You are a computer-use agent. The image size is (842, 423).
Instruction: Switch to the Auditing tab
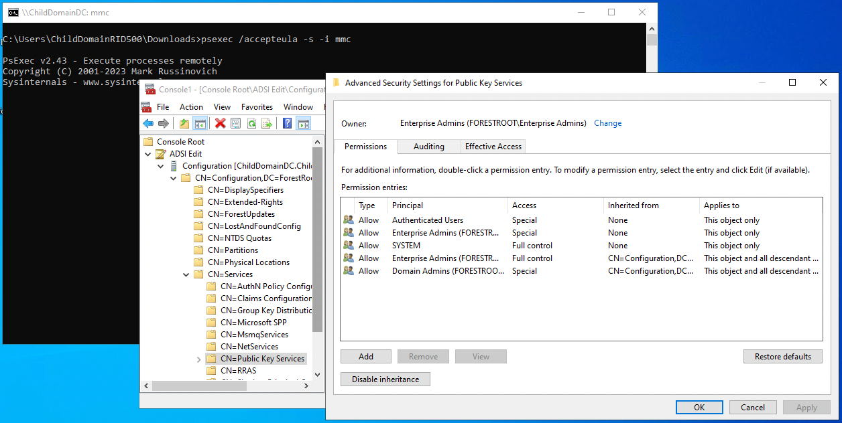coord(429,147)
